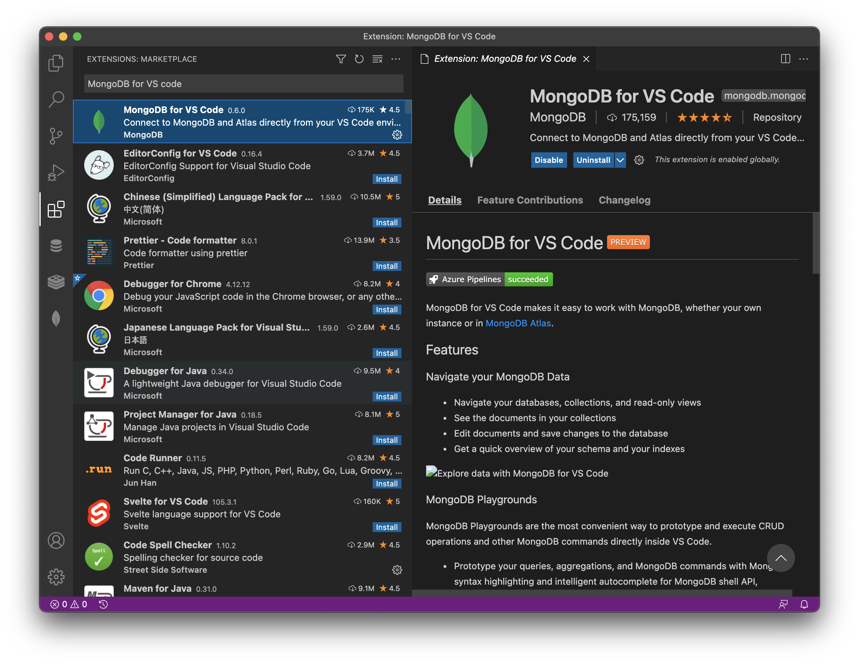Screen dimensions: 859x664
Task: Filter extensions using the funnel icon
Action: (x=341, y=59)
